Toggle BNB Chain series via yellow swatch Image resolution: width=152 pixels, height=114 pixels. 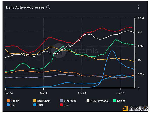coord(35,101)
